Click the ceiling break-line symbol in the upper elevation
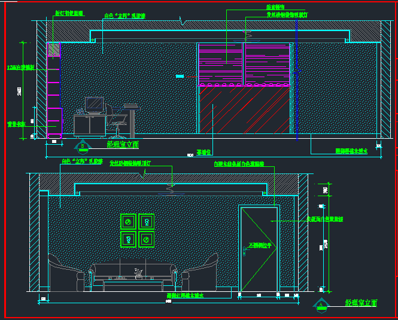Image resolution: width=398 pixels, height=320 pixels. point(183,21)
